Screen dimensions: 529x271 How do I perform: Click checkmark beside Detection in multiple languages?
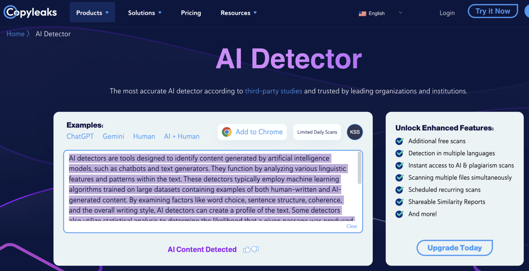(x=400, y=153)
